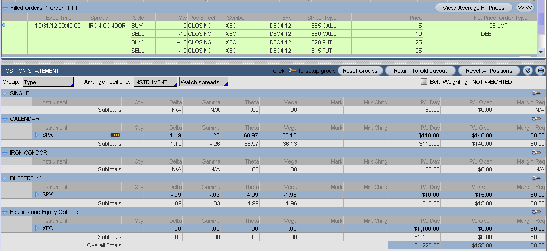The width and height of the screenshot is (547, 251).
Task: Click the double-chevron collapse icon beside the print icon
Action: (x=528, y=71)
